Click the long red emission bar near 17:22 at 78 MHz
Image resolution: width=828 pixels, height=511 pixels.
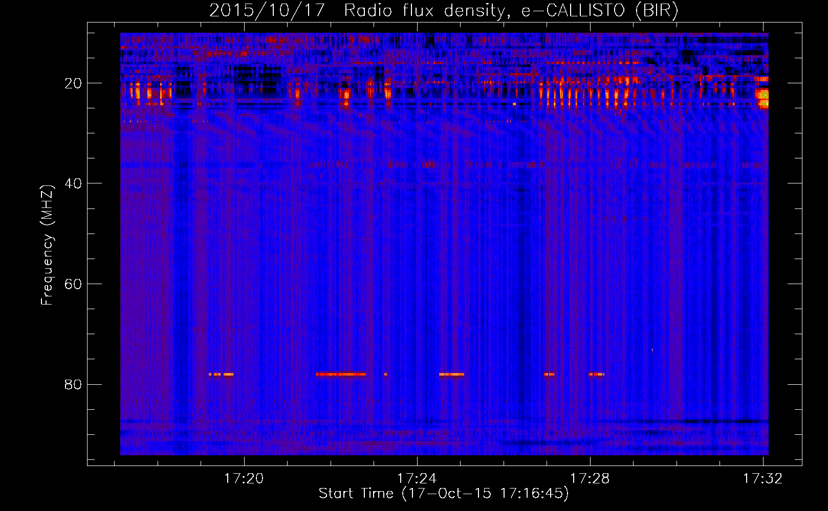(341, 375)
